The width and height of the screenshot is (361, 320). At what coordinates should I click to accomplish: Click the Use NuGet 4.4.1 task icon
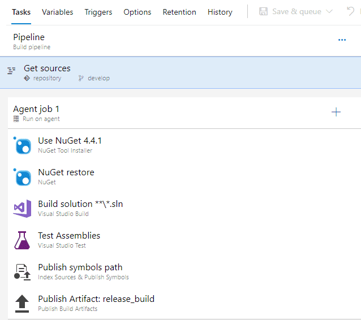pos(23,146)
